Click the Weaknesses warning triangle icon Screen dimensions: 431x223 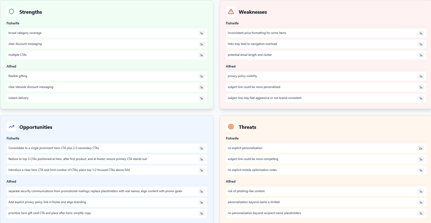[x=231, y=12]
